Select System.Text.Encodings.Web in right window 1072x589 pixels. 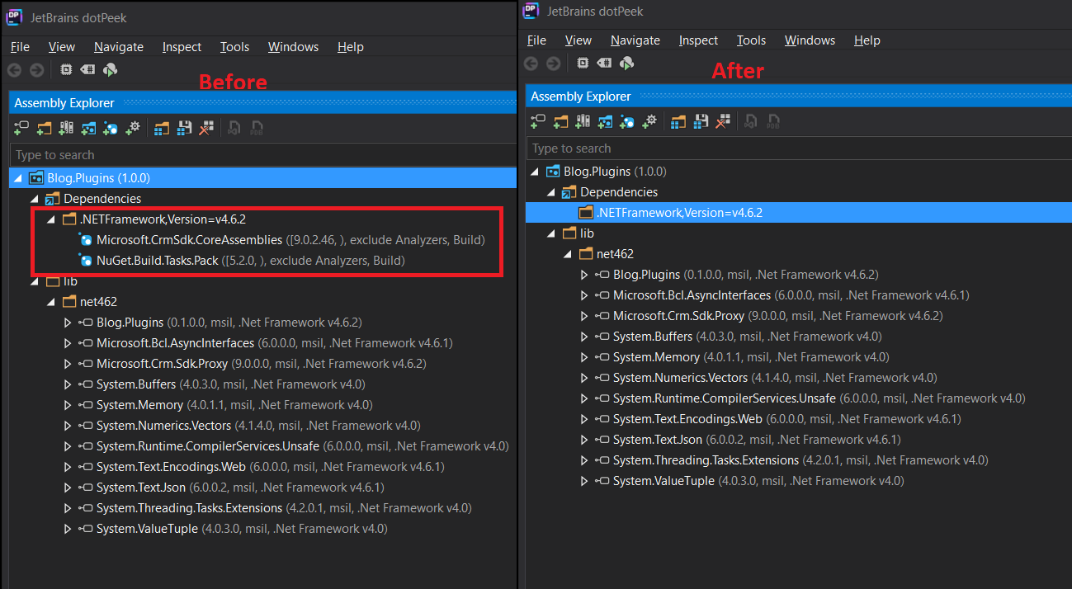pos(777,419)
